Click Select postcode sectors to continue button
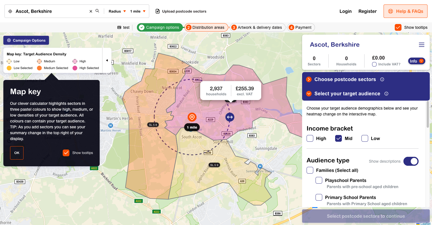Image resolution: width=432 pixels, height=225 pixels. coord(366,216)
